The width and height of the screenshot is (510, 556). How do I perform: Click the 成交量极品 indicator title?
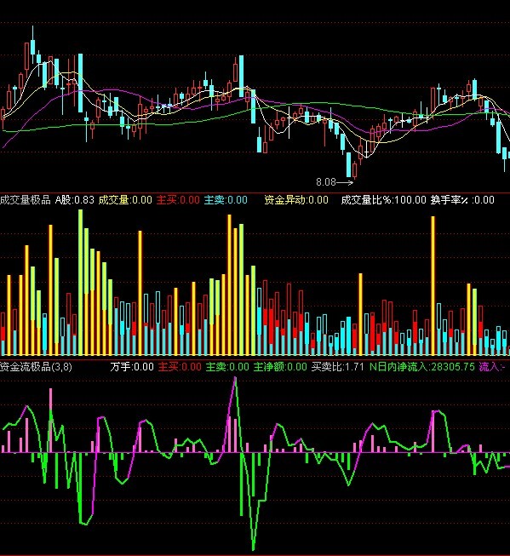point(26,200)
